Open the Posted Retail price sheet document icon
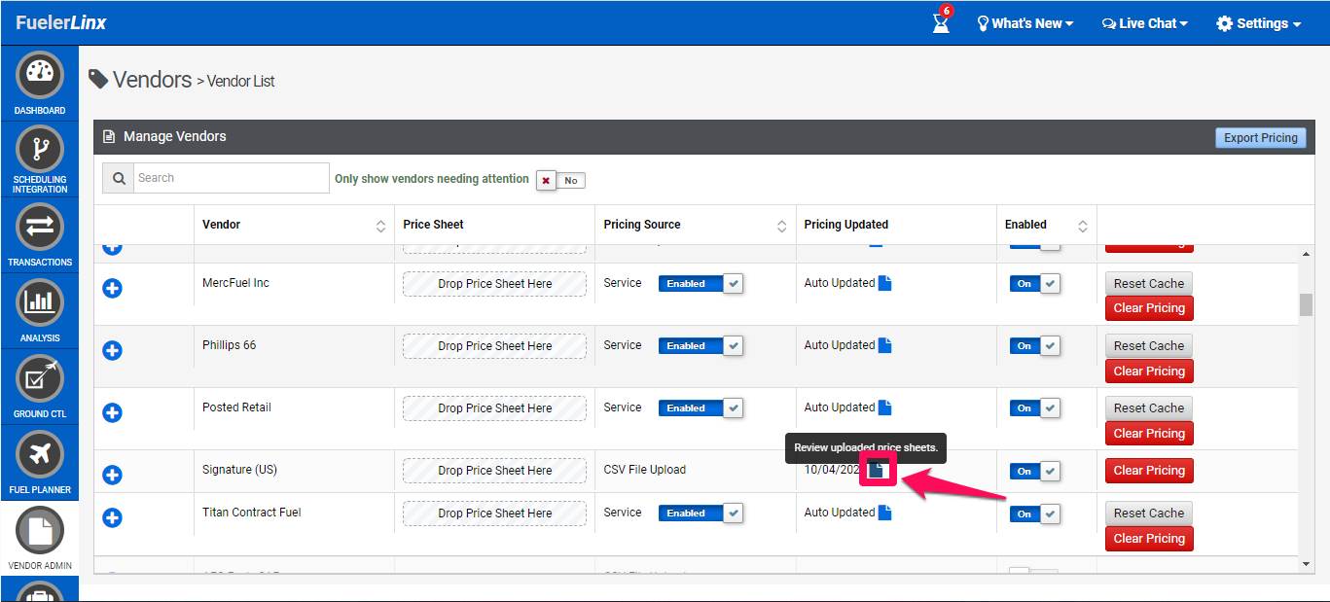The image size is (1330, 602). [x=884, y=407]
